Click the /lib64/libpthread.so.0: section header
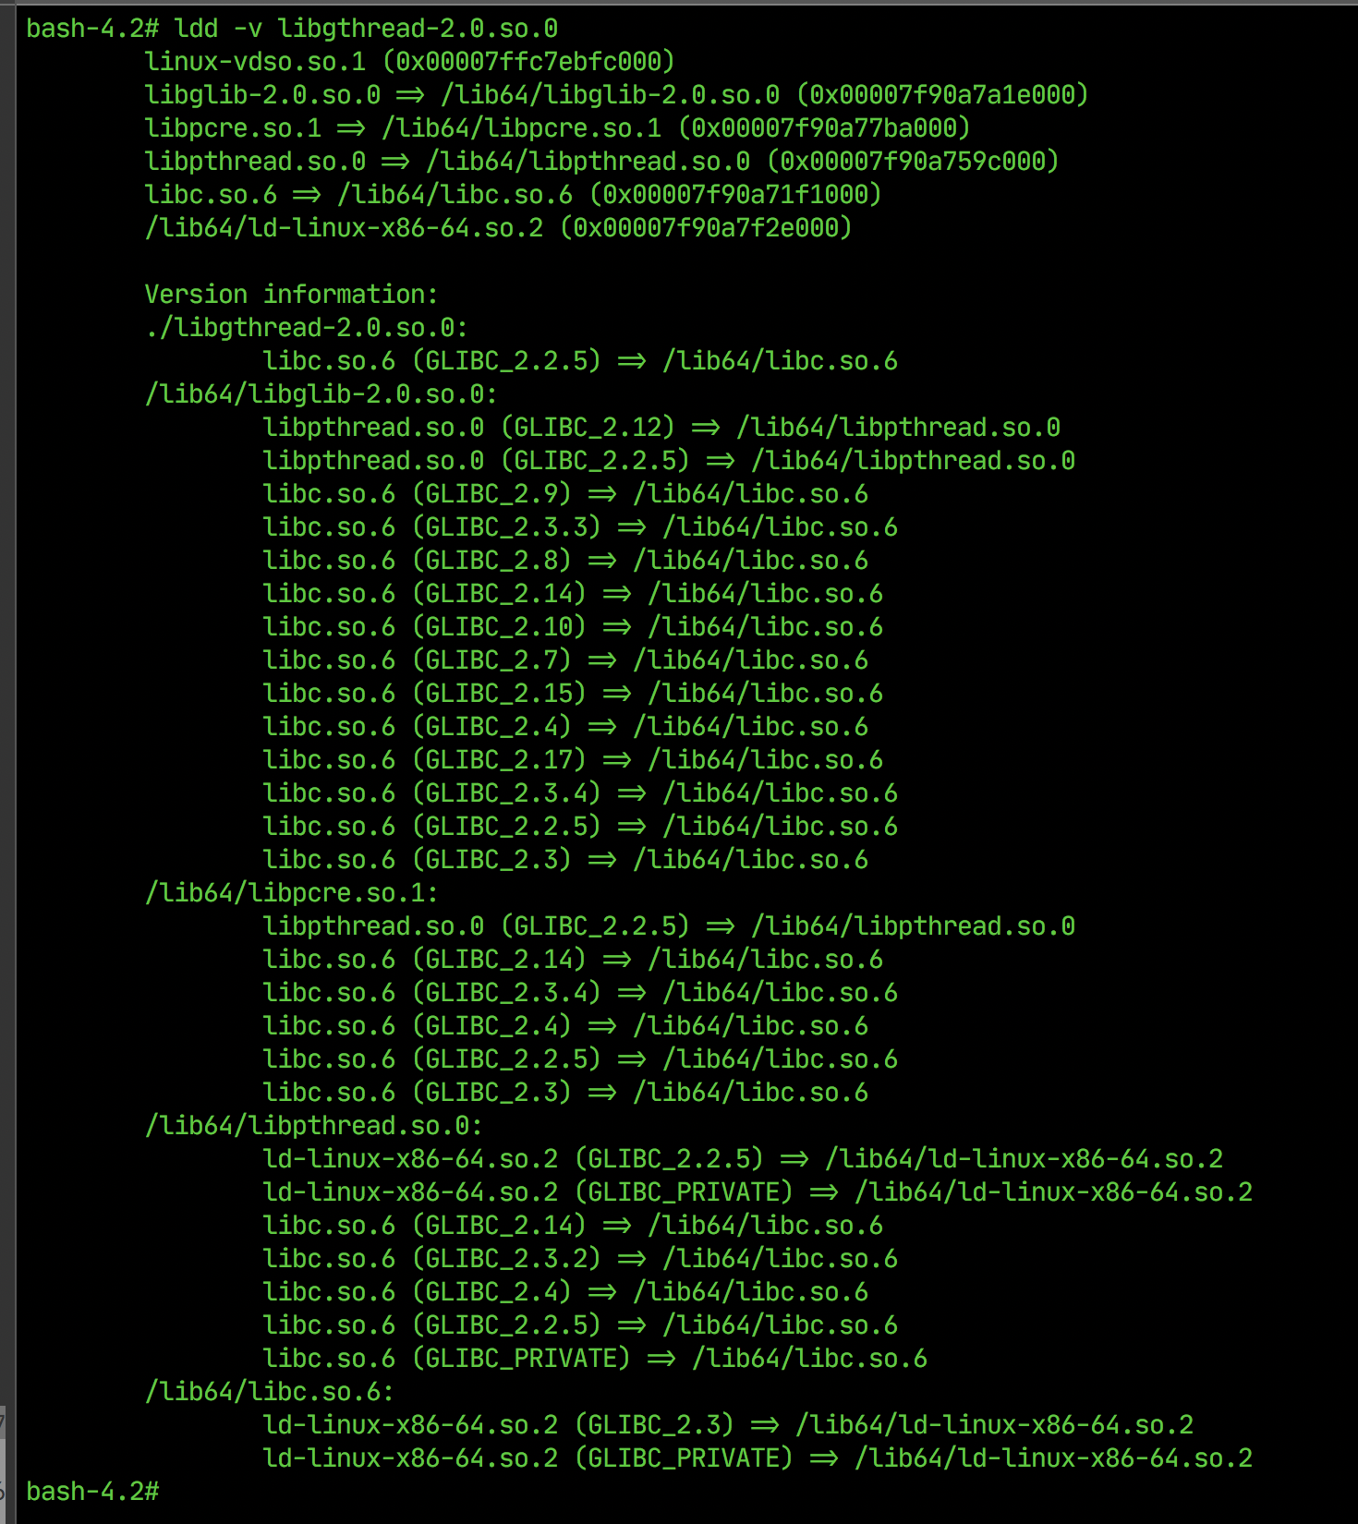 314,1126
